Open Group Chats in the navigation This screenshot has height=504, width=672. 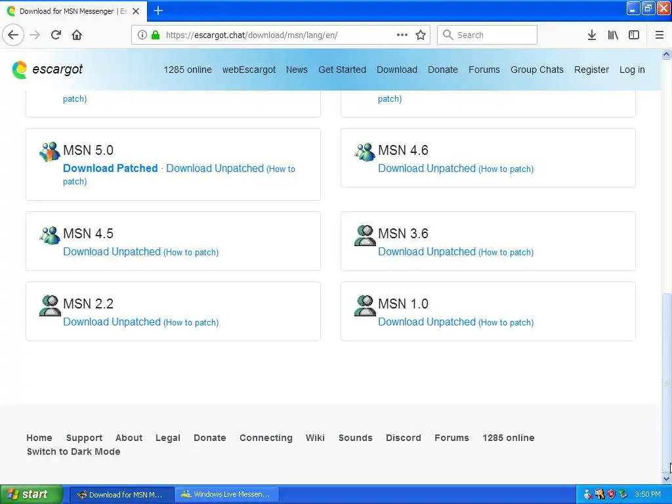(537, 70)
